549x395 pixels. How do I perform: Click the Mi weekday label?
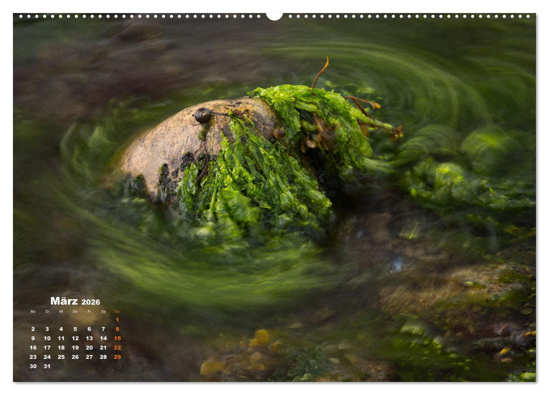click(x=61, y=312)
